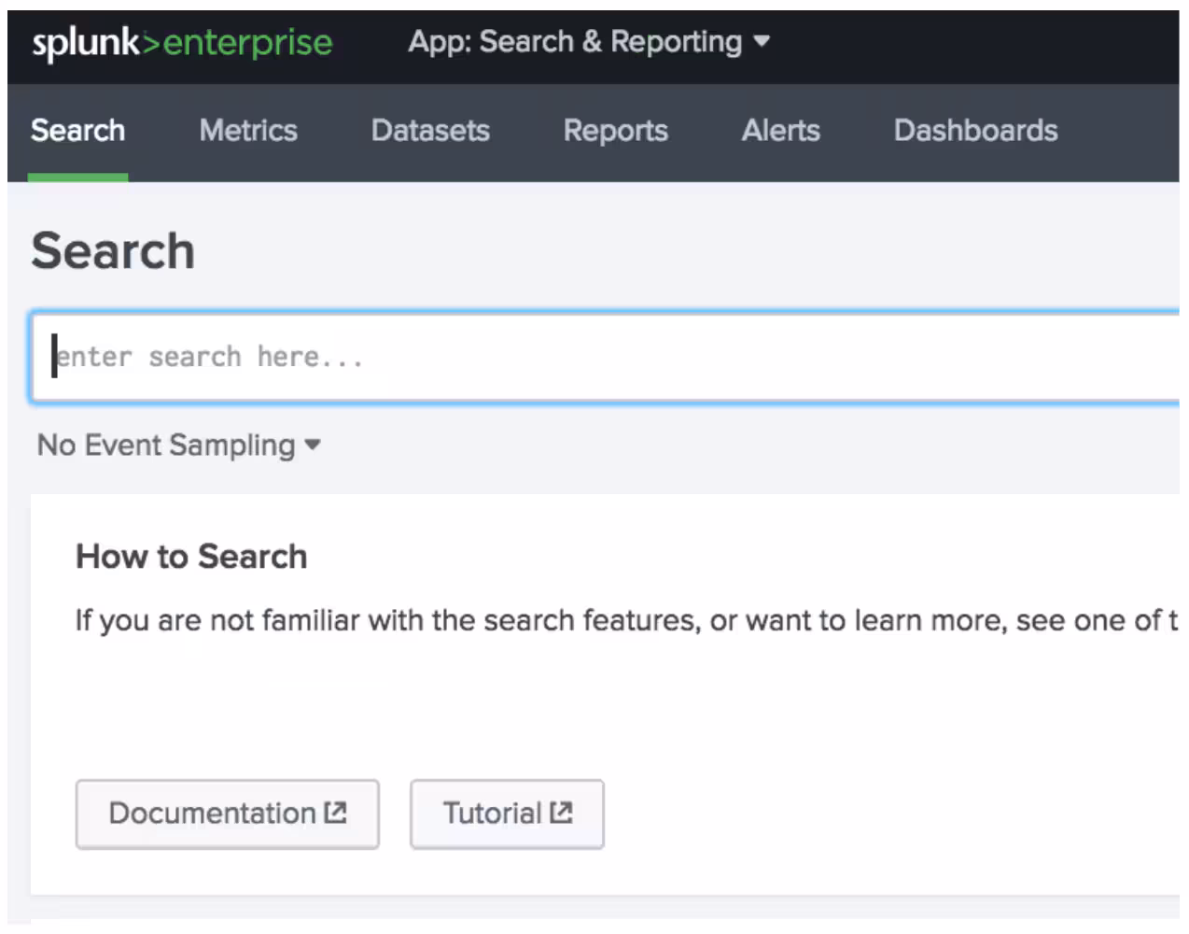Screen dimensions: 1189x934
Task: Click the splunk>enterprise logo
Action: pos(182,43)
